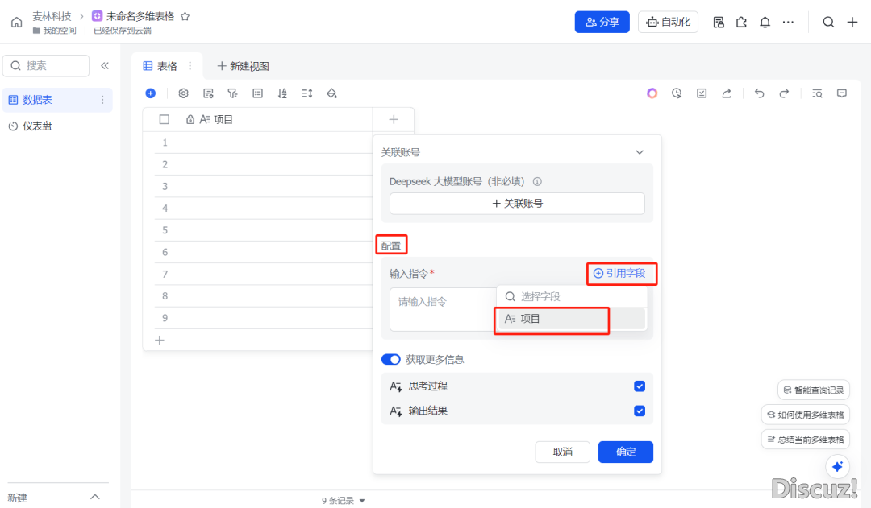Expand the 新建 section at sidebar bottom
Viewport: 871px width, 508px height.
(x=95, y=497)
